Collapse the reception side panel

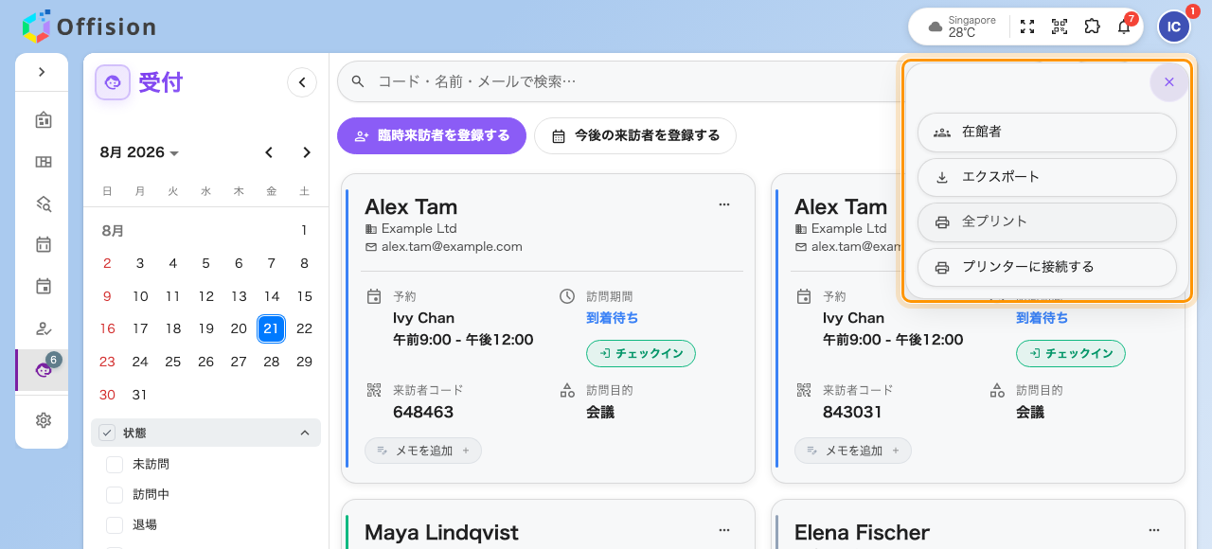[x=302, y=82]
